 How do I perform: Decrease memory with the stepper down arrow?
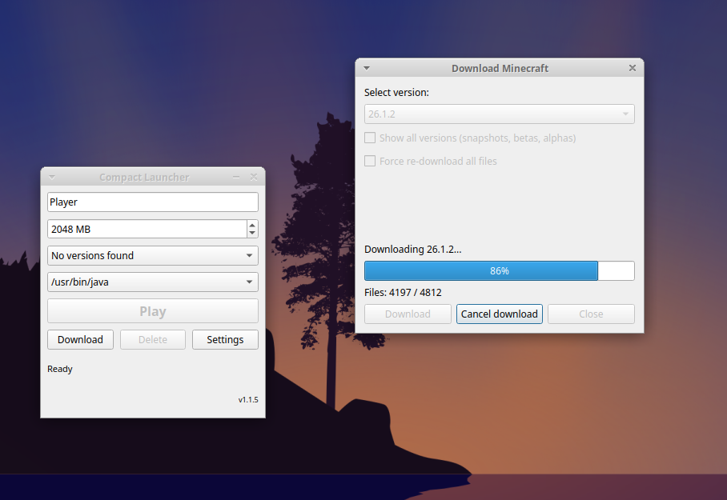point(252,233)
